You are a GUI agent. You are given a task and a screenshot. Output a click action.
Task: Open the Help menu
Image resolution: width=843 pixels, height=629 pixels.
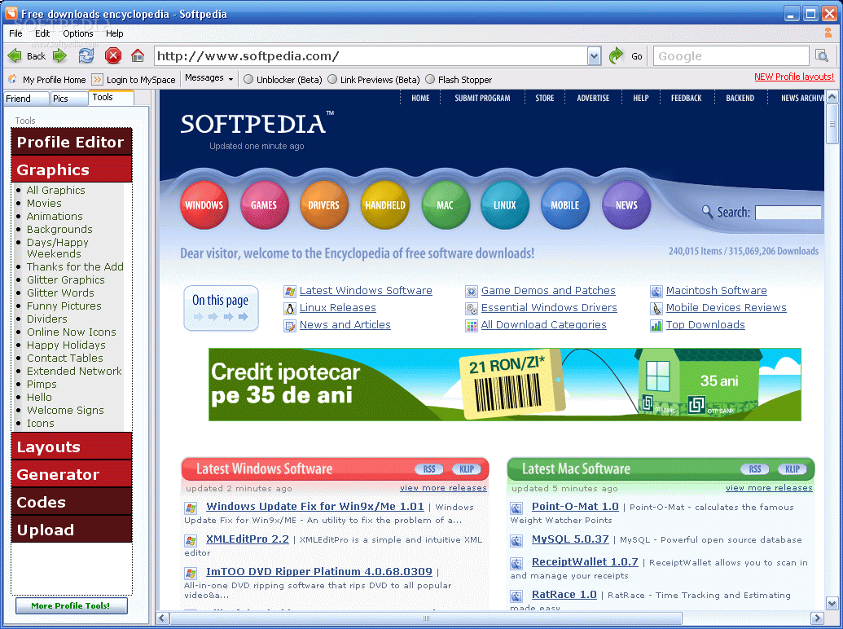[x=115, y=33]
